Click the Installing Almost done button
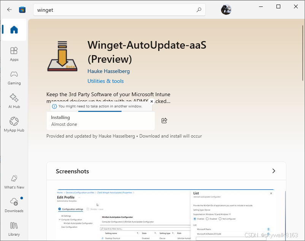 [101, 121]
